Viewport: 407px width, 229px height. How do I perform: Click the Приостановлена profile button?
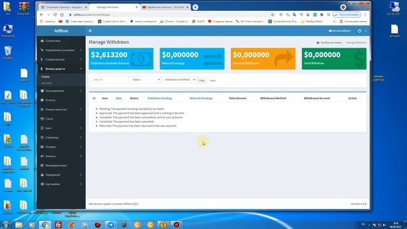click(347, 15)
